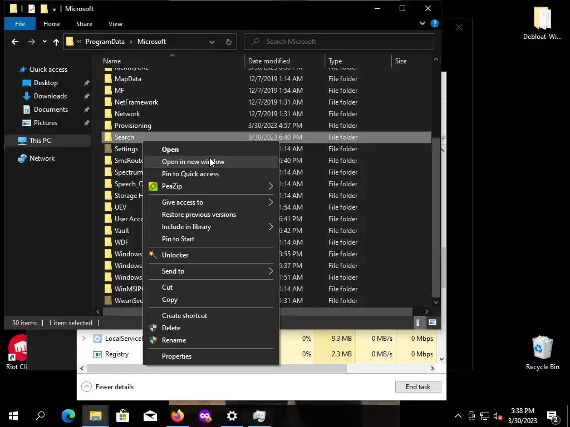Click the Forward arrow in File Explorer
The height and width of the screenshot is (427, 570).
[x=32, y=42]
